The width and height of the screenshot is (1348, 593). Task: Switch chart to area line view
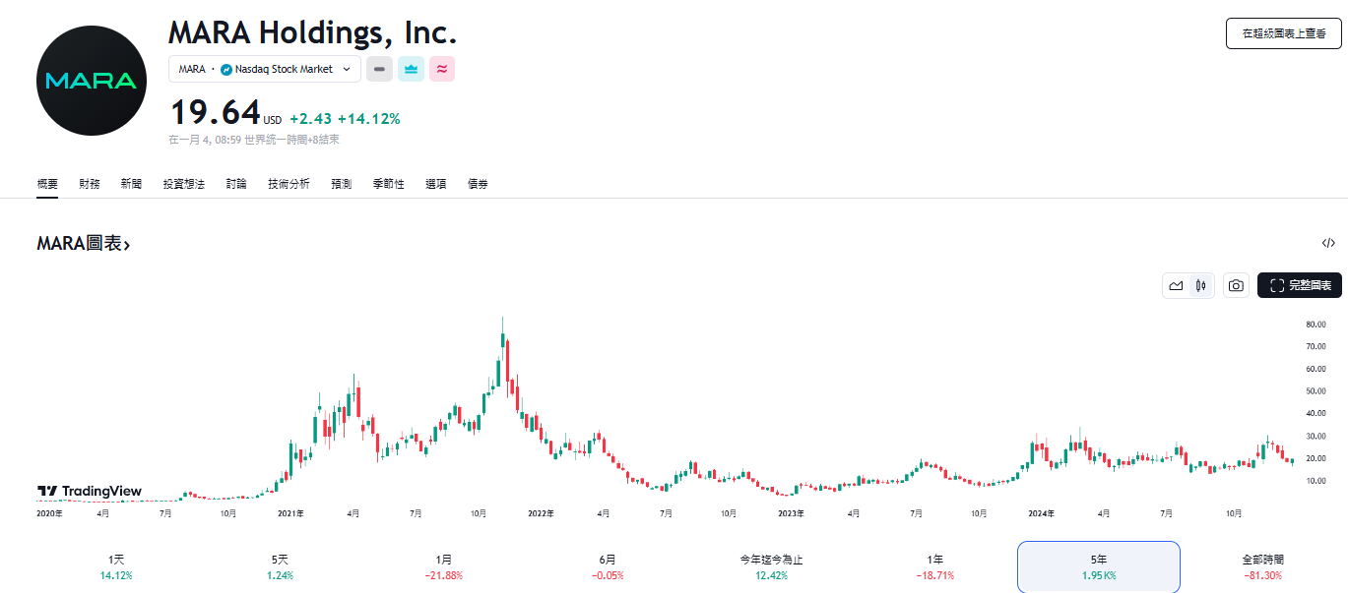(x=1176, y=285)
